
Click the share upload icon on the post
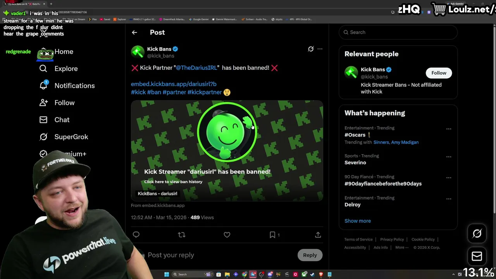pos(318,234)
